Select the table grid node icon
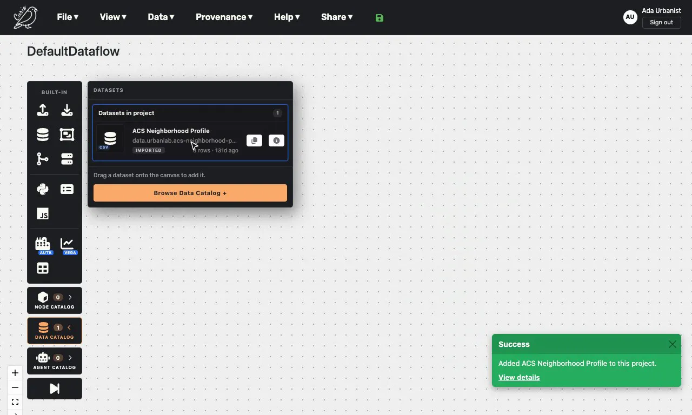This screenshot has height=415, width=692. click(43, 268)
